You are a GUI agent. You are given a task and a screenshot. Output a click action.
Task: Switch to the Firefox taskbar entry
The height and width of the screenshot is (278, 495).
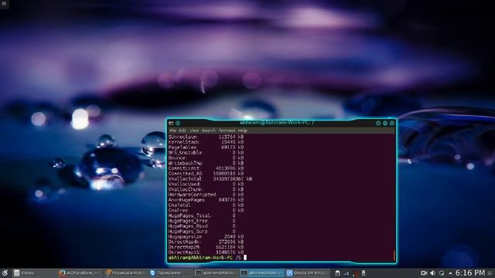[x=80, y=273]
